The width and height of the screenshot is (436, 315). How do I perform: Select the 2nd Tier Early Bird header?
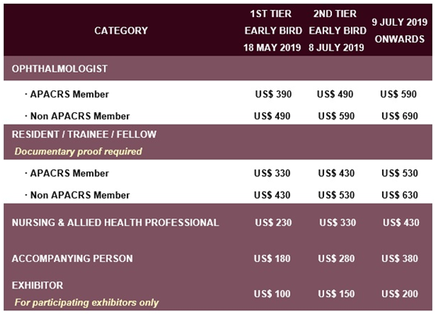click(x=337, y=30)
